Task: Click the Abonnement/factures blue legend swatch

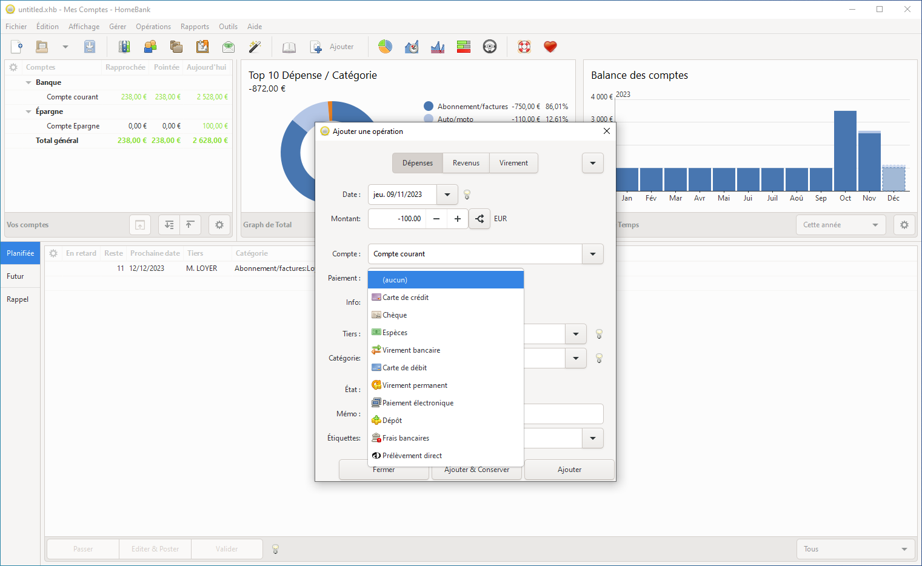Action: 429,106
